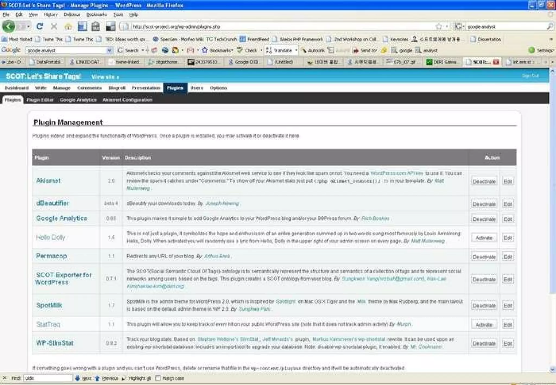Click the Stop loading X icon
The width and height of the screenshot is (556, 385).
tap(54, 26)
